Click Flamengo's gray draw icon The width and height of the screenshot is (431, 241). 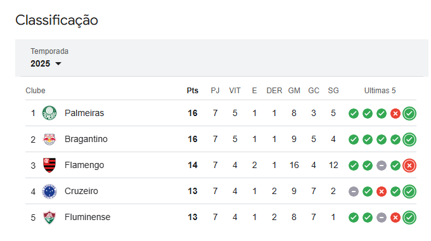click(382, 166)
